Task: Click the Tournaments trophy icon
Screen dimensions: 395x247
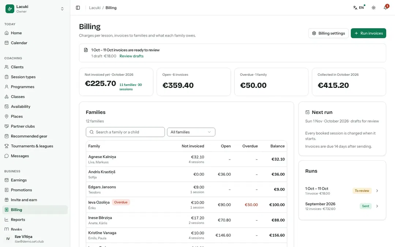Action: click(x=7, y=146)
